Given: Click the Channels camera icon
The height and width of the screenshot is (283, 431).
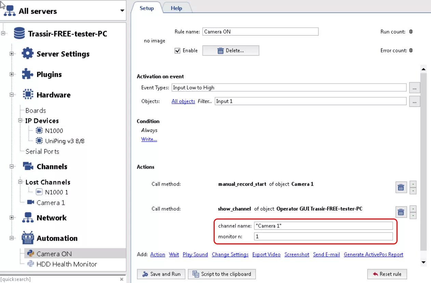Looking at the screenshot, I should click(x=28, y=166).
